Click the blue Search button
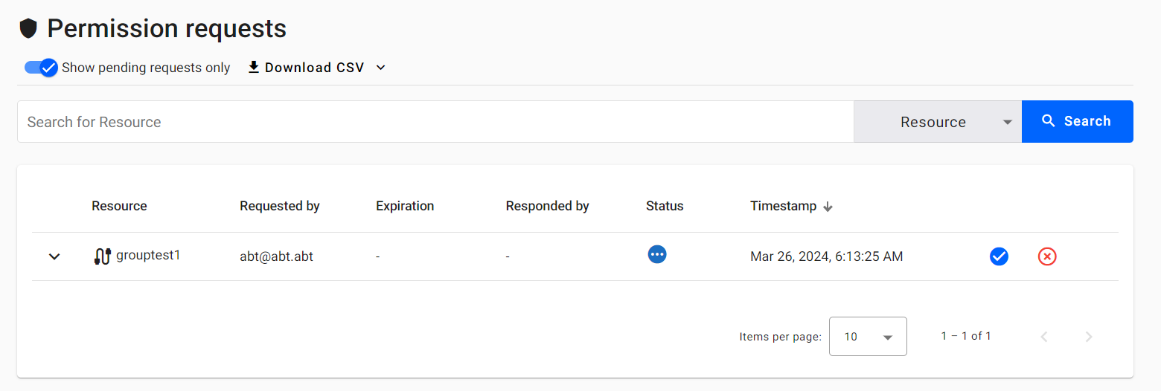The width and height of the screenshot is (1161, 391). click(x=1078, y=121)
